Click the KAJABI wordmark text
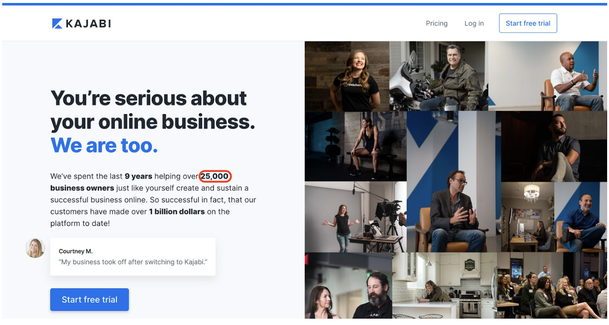 coord(88,24)
